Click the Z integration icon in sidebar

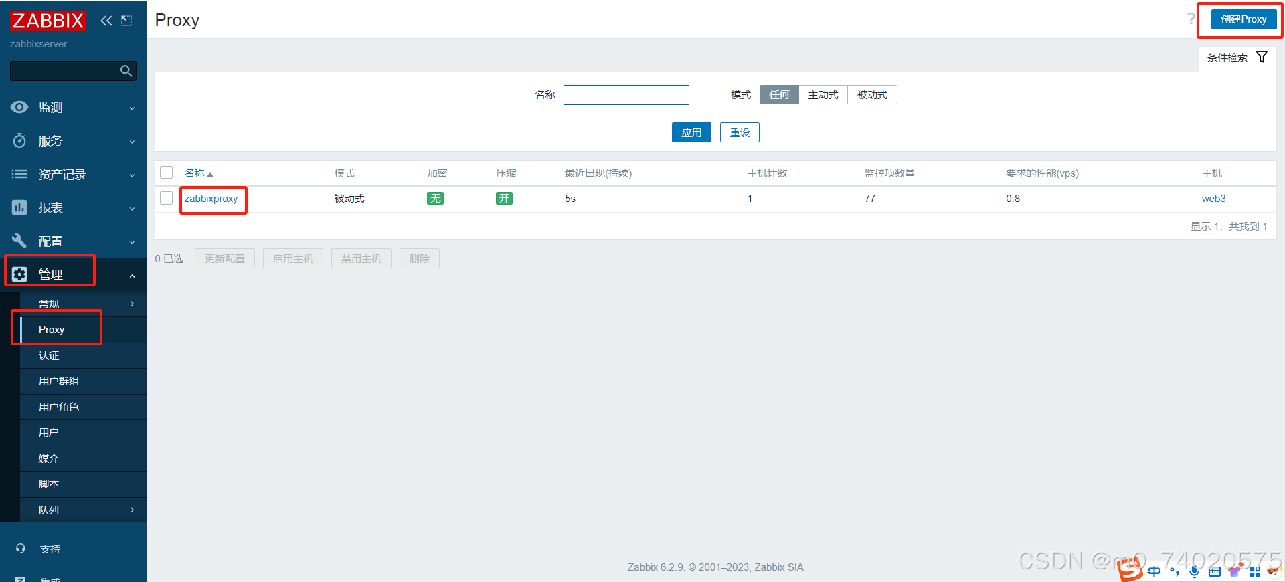[20, 579]
